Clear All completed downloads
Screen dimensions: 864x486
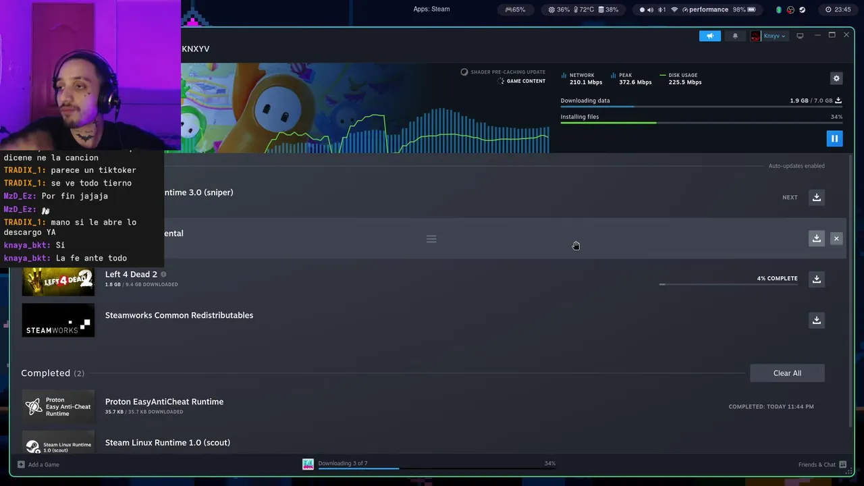[787, 373]
